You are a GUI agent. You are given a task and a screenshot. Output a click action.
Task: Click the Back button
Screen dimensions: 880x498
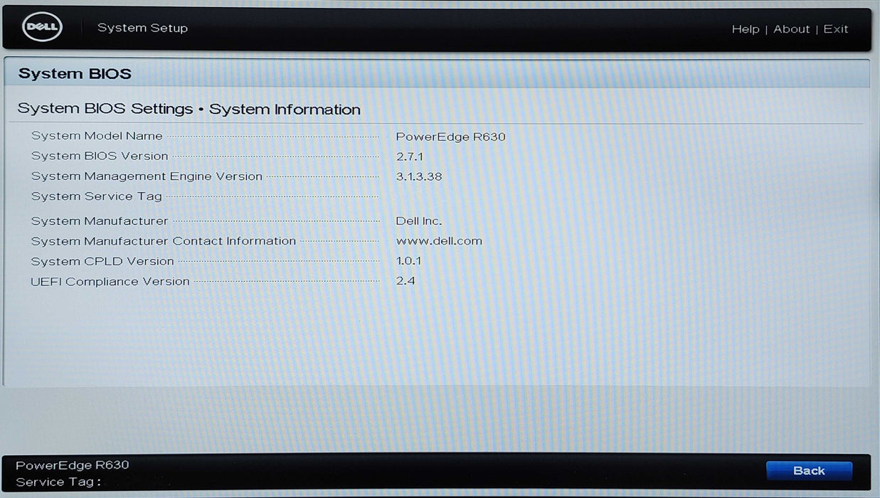[x=809, y=471]
